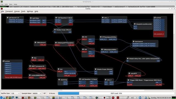Open the Tools menu
This screenshot has height=99, width=176.
(x=23, y=11)
